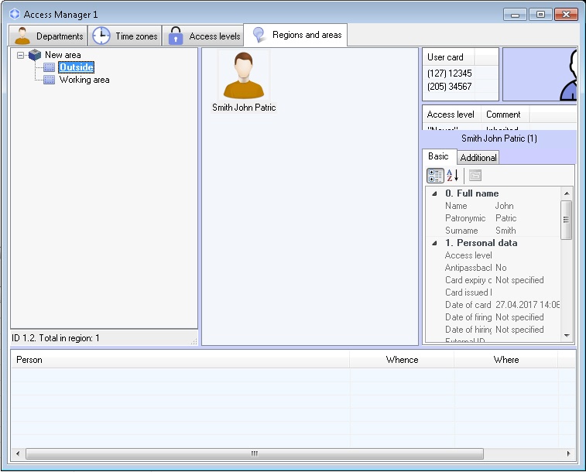Click the property grid vertical scrollbar thumb
The image size is (586, 472).
pyautogui.click(x=567, y=220)
